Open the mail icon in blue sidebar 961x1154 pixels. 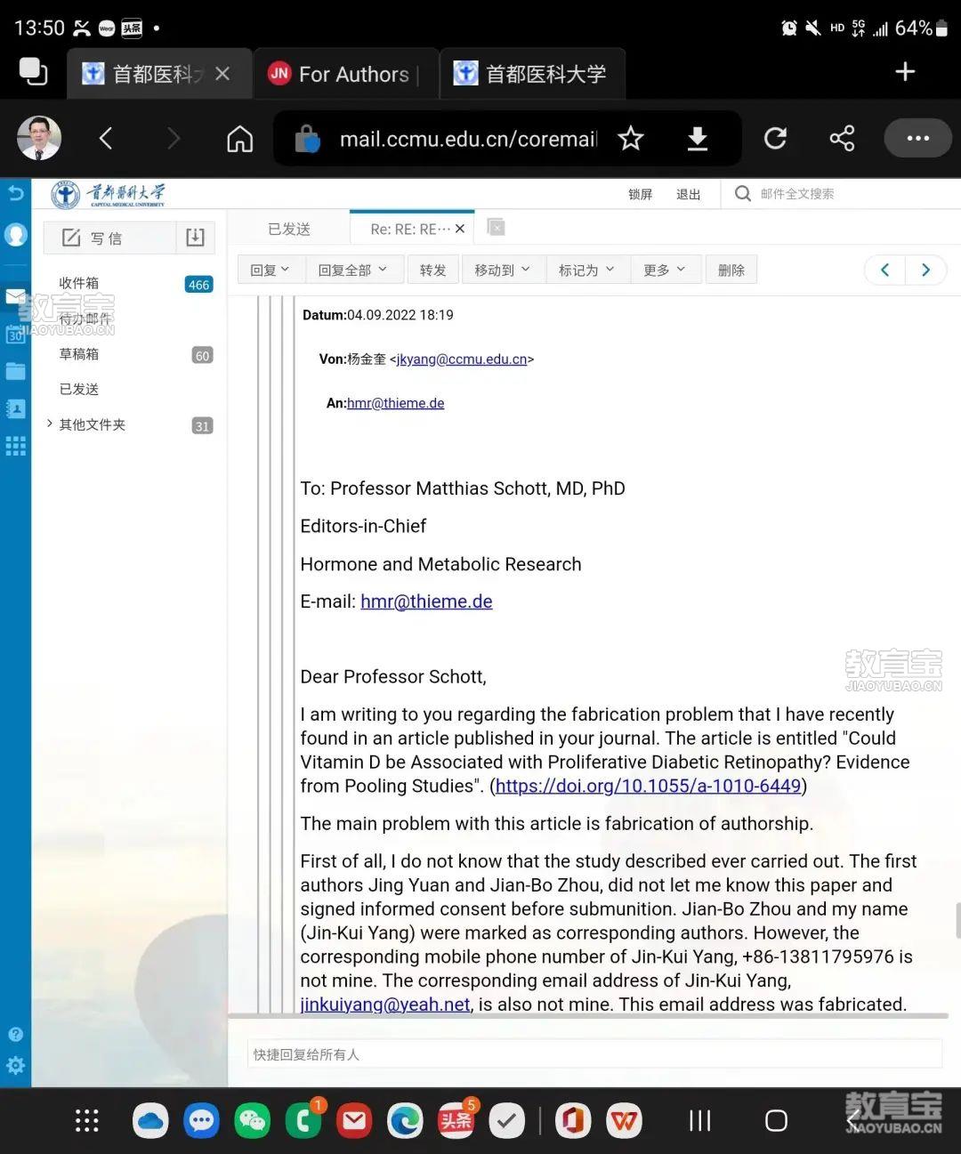pyautogui.click(x=15, y=296)
